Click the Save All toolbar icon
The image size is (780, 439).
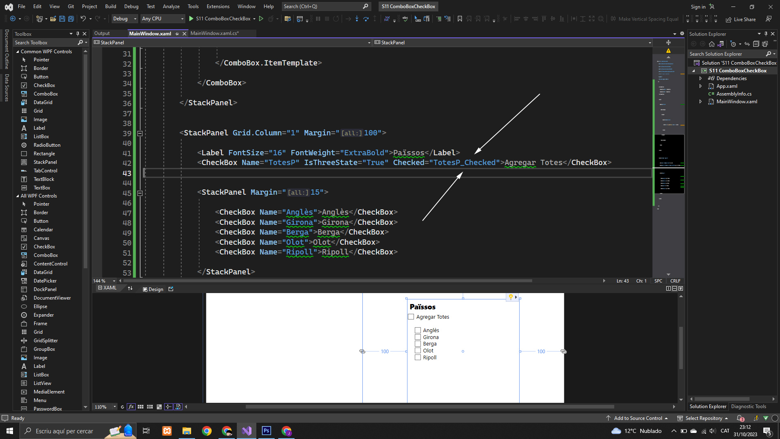pyautogui.click(x=71, y=19)
